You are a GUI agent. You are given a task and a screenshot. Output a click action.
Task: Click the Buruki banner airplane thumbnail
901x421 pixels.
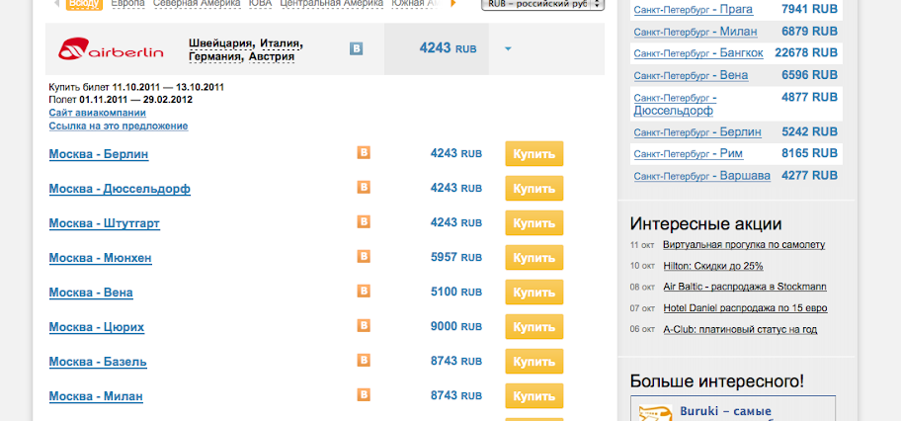[x=655, y=413]
